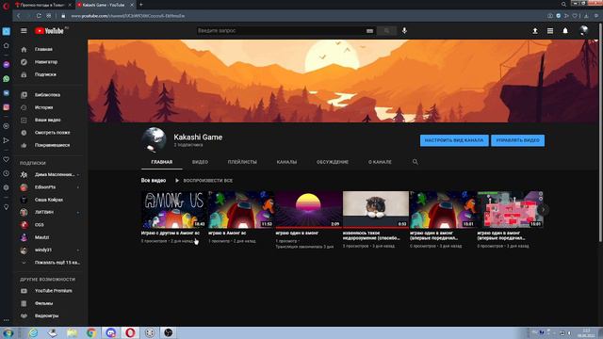603x339 pixels.
Task: Click the Opera sidebar home icon
Action: point(7,46)
